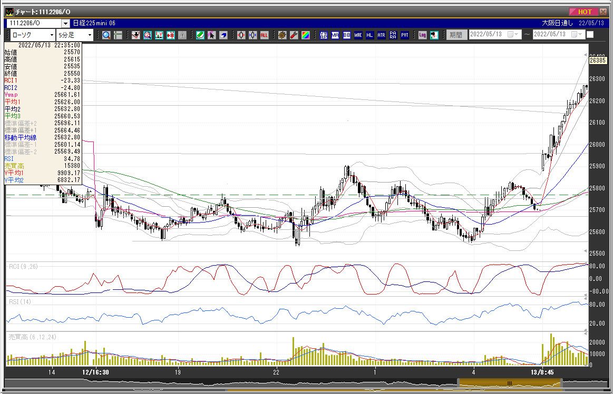Click the MA moving average indicator icon
The height and width of the screenshot is (394, 613).
click(335, 35)
